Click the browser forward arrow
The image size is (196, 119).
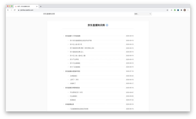coord(11,10)
